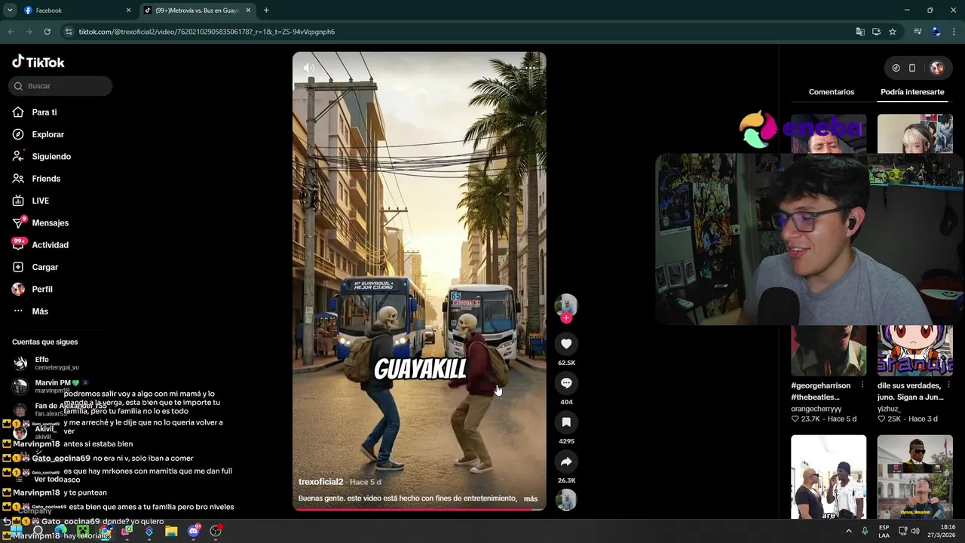The width and height of the screenshot is (965, 543).
Task: Open the Explorar page
Action: point(47,134)
